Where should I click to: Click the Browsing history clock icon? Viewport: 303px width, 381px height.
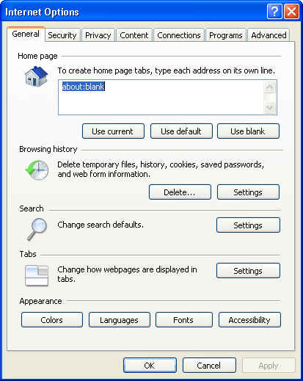coord(37,170)
